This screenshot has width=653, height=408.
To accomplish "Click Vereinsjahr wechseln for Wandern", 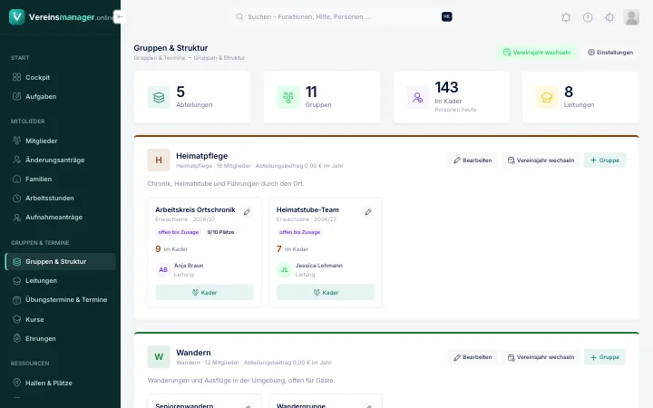I will click(x=541, y=357).
